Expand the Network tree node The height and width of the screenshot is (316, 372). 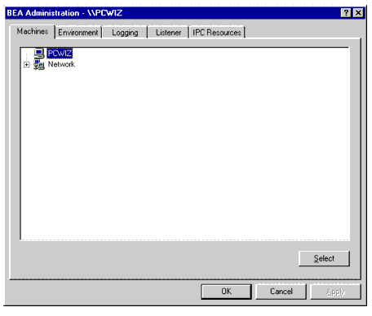26,64
